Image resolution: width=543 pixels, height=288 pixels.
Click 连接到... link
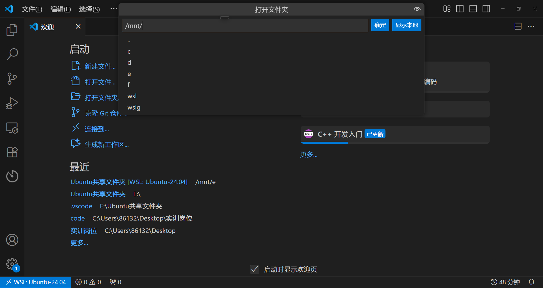97,129
